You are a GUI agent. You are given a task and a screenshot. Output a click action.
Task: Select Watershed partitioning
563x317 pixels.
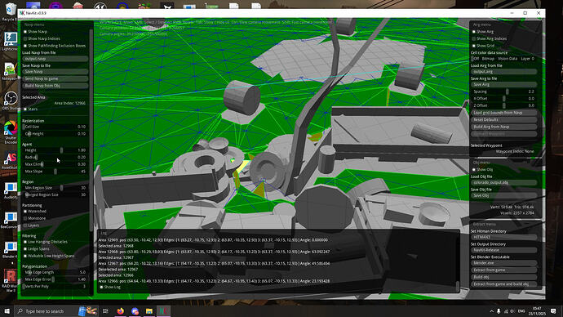click(25, 212)
